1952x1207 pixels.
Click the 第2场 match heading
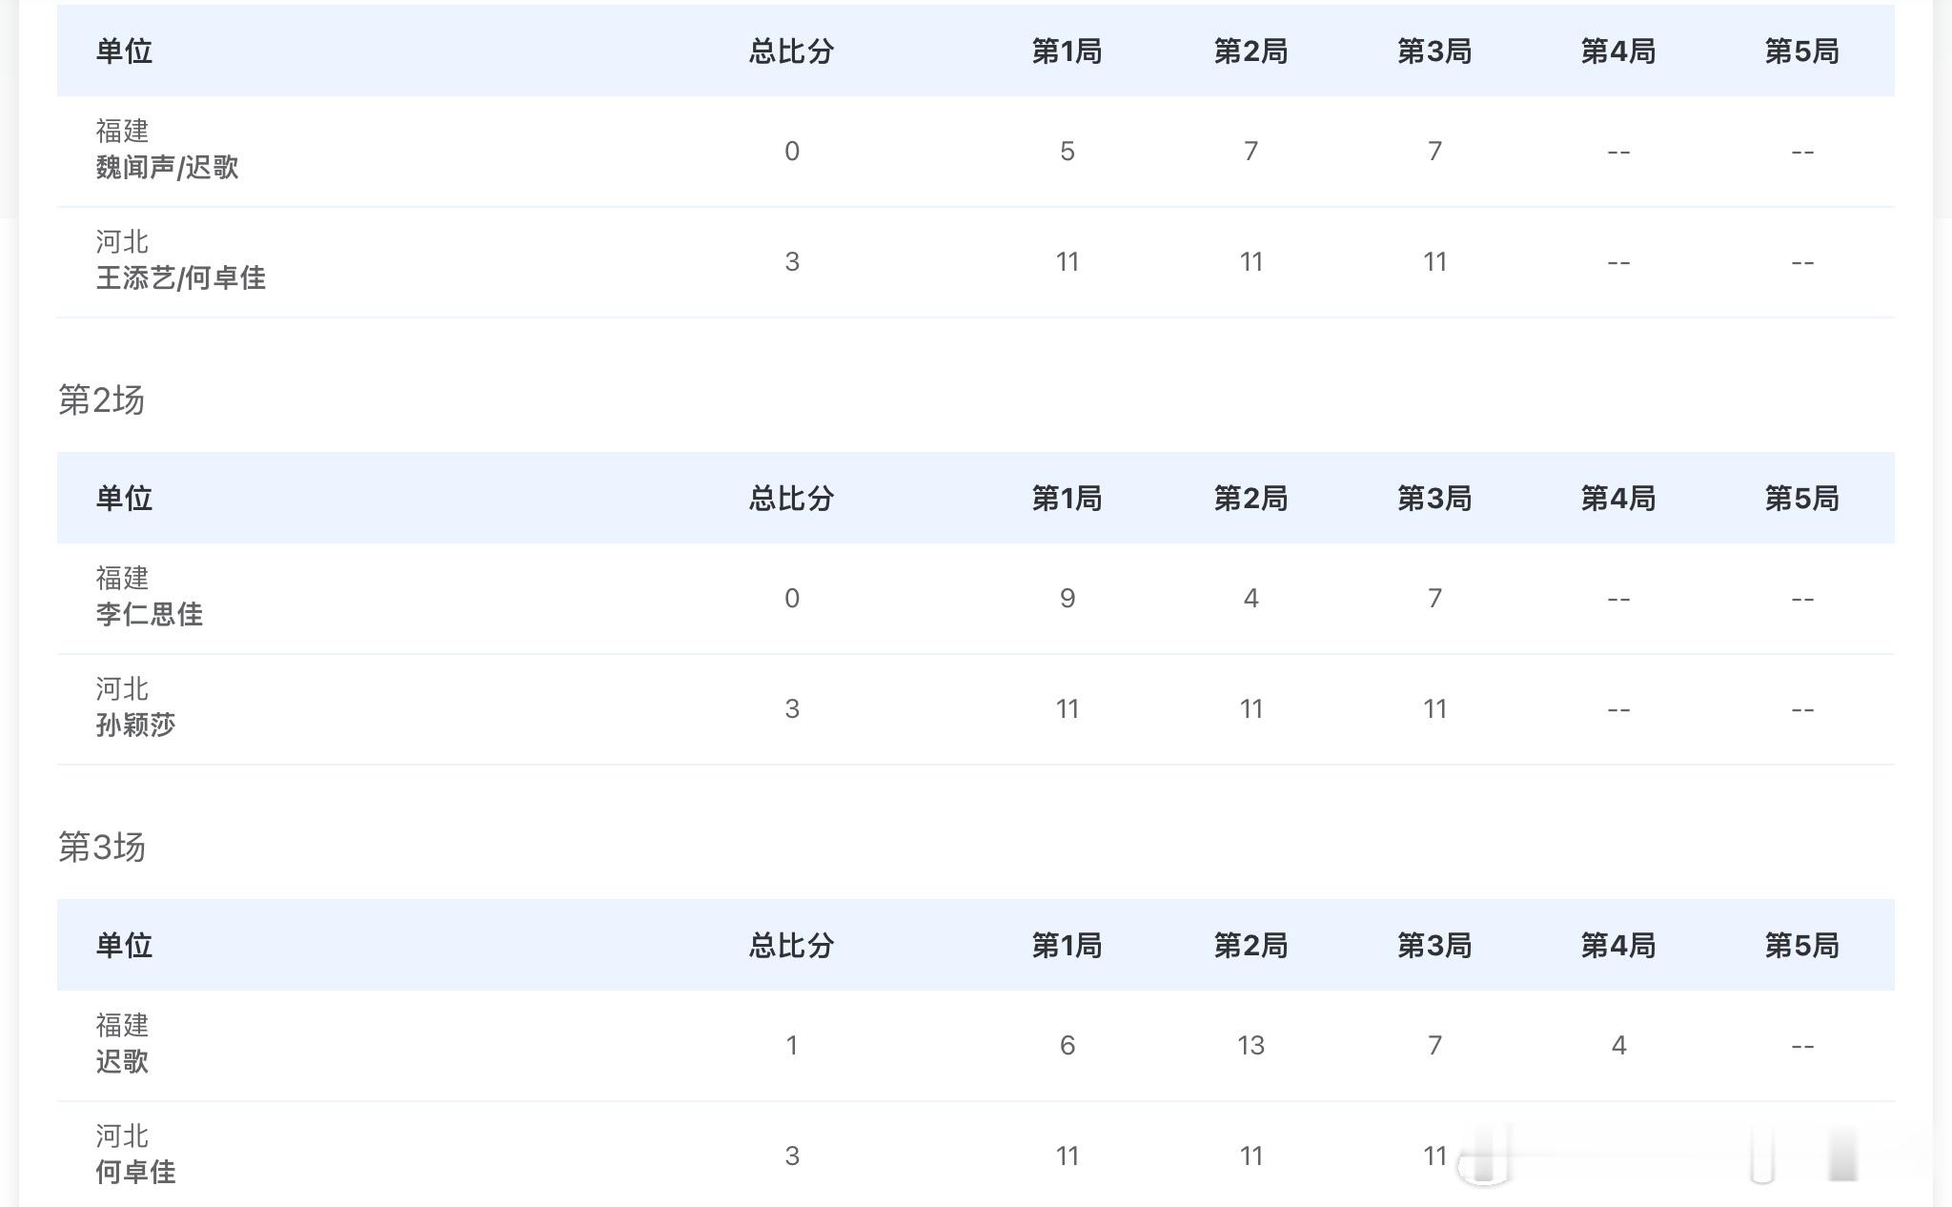tap(101, 400)
